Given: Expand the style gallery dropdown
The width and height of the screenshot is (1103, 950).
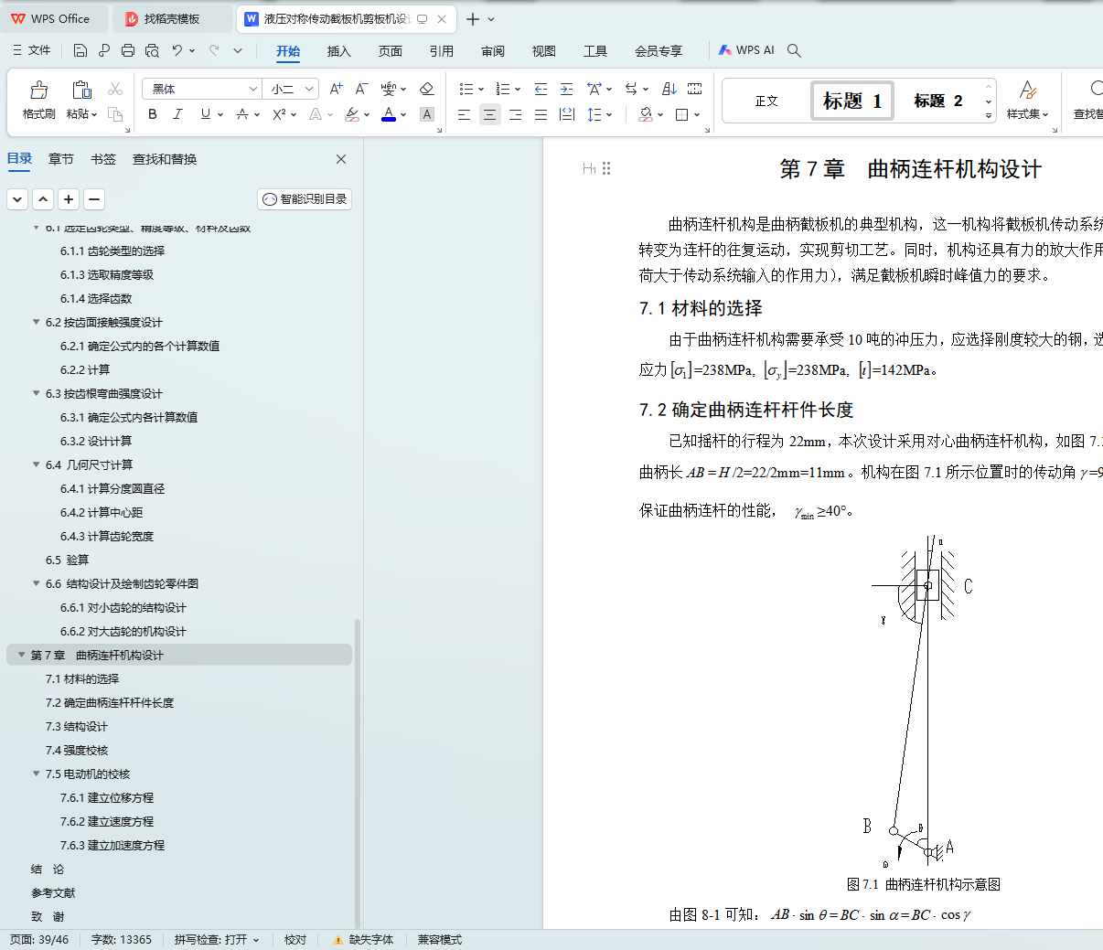Looking at the screenshot, I should tap(989, 116).
